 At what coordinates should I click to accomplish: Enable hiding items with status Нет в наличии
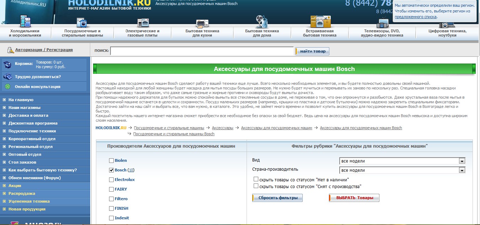[256, 179]
